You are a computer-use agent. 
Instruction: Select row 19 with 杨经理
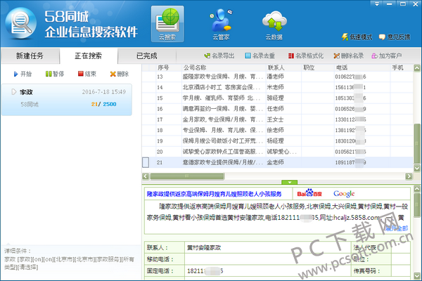click(x=278, y=141)
